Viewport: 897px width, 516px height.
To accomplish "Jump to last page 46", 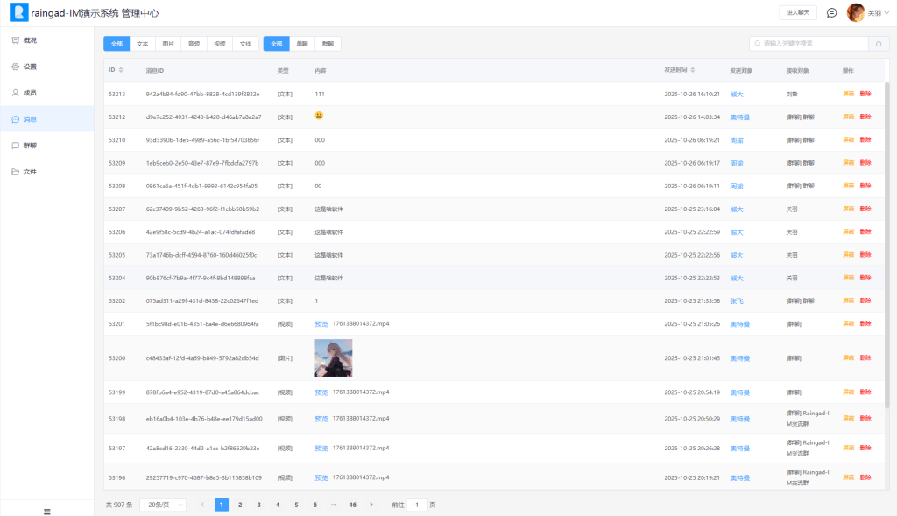I will pyautogui.click(x=352, y=505).
